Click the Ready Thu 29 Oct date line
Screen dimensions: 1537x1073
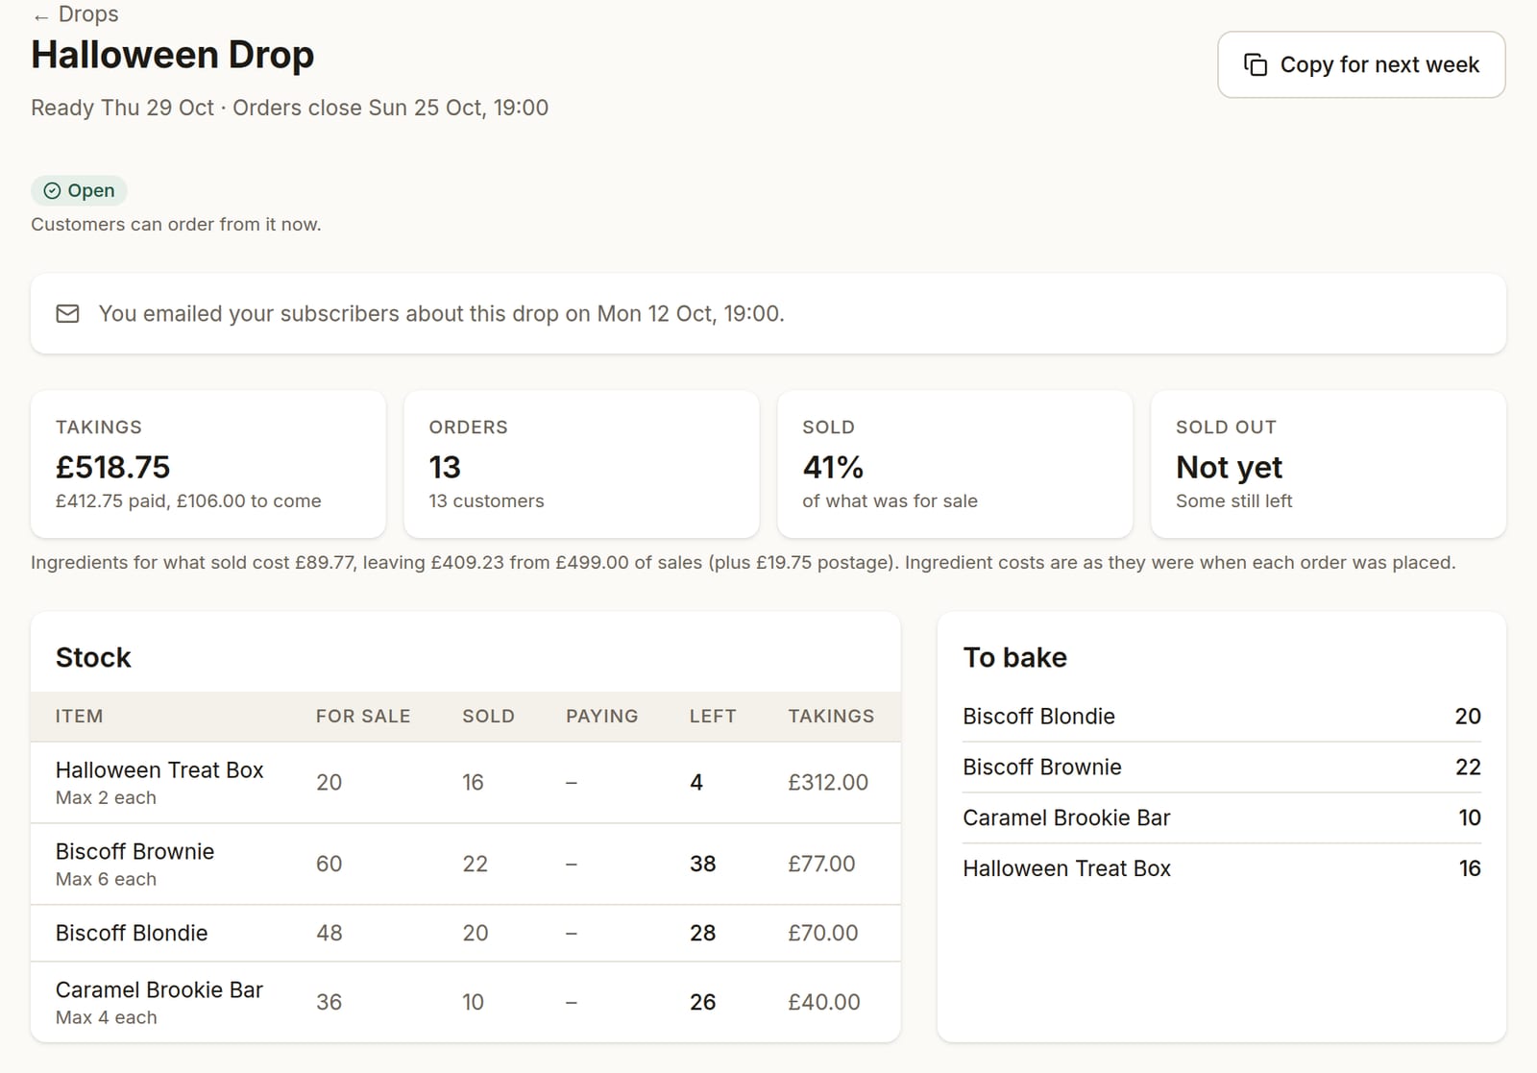click(289, 108)
